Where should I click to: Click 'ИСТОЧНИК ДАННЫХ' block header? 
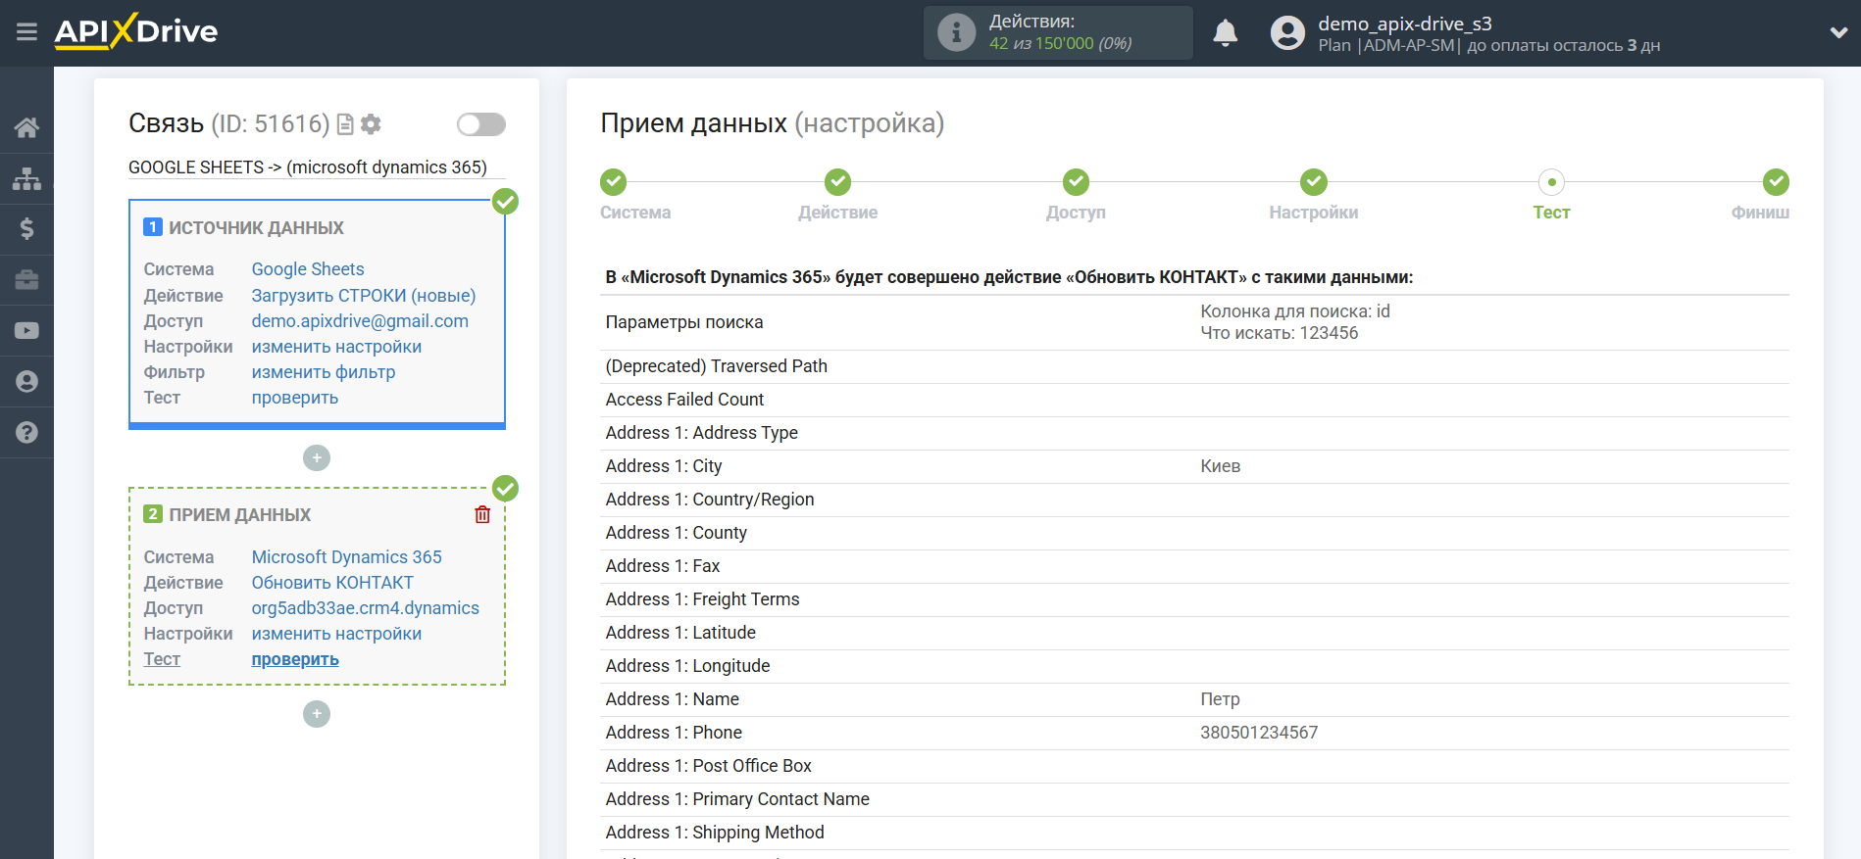[256, 228]
